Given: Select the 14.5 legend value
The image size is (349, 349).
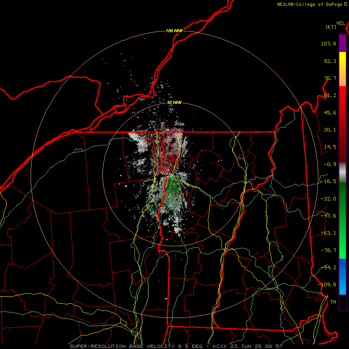Looking at the screenshot, I should coord(330,147).
